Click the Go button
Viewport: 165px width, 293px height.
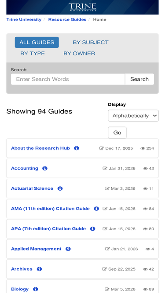pyautogui.click(x=117, y=133)
